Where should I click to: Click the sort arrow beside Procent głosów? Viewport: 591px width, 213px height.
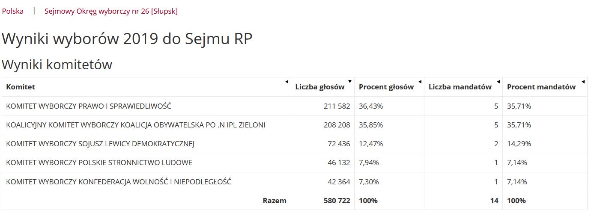click(x=420, y=82)
